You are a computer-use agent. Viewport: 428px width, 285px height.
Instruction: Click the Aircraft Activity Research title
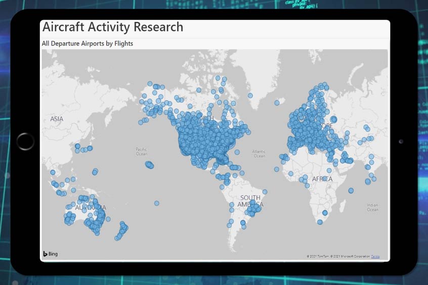tap(113, 27)
